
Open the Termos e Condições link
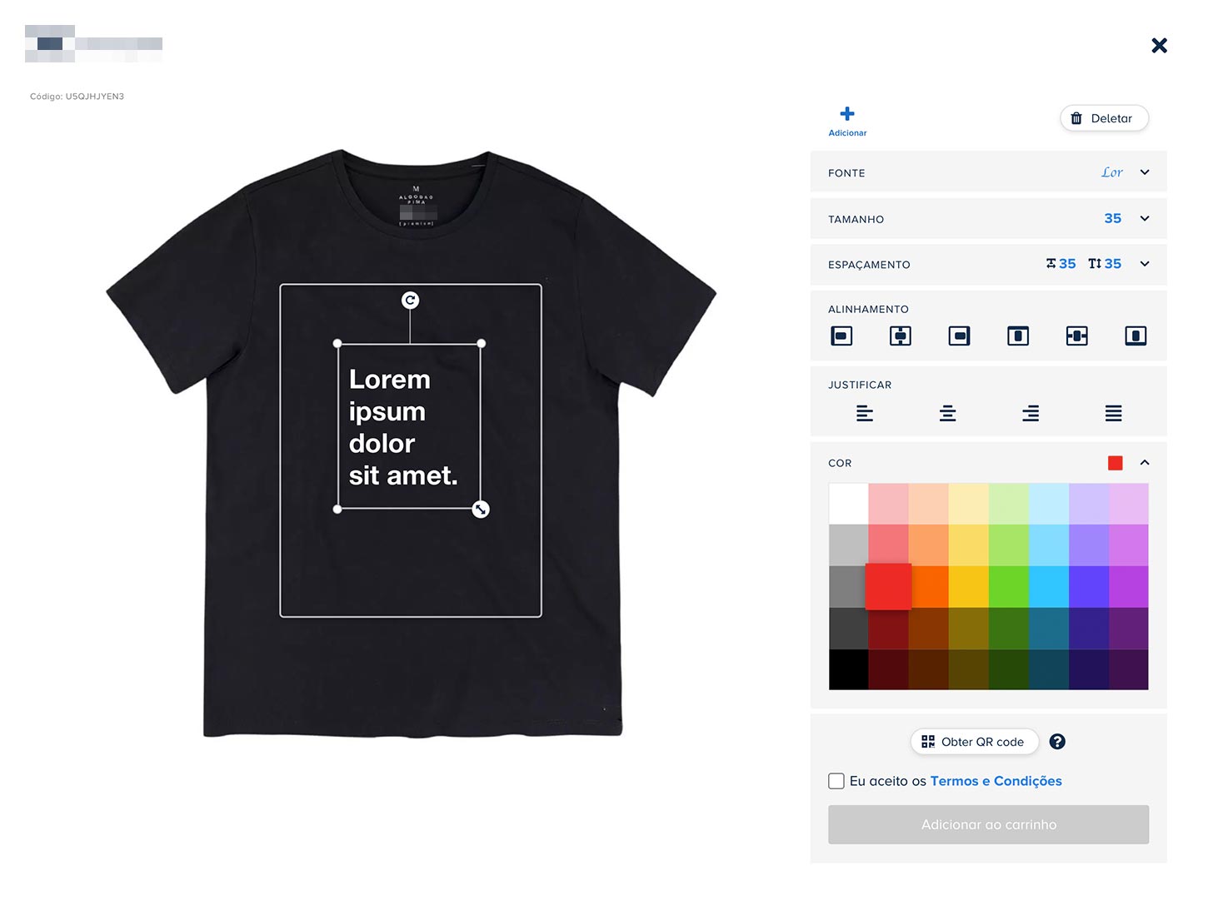point(996,781)
